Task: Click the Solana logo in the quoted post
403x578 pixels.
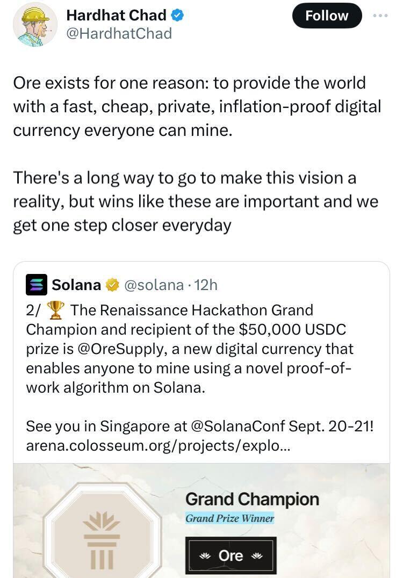Action: pos(37,285)
